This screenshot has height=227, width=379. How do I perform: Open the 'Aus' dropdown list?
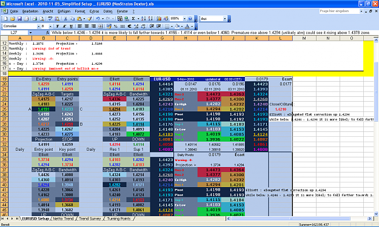[224, 19]
